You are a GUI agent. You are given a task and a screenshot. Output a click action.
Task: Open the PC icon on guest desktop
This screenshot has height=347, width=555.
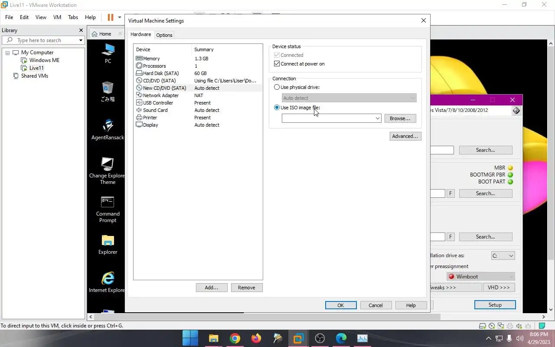tap(108, 53)
